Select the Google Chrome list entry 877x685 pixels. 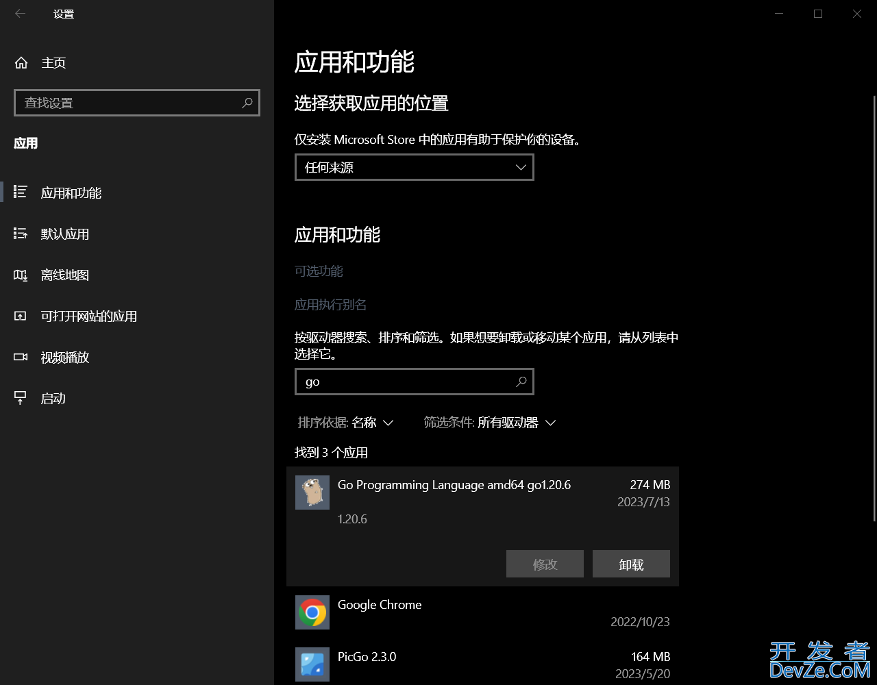coord(482,612)
